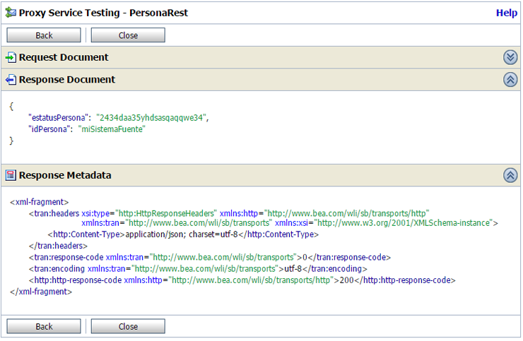Click the Response Metadata section icon
The image size is (523, 341).
(x=11, y=175)
